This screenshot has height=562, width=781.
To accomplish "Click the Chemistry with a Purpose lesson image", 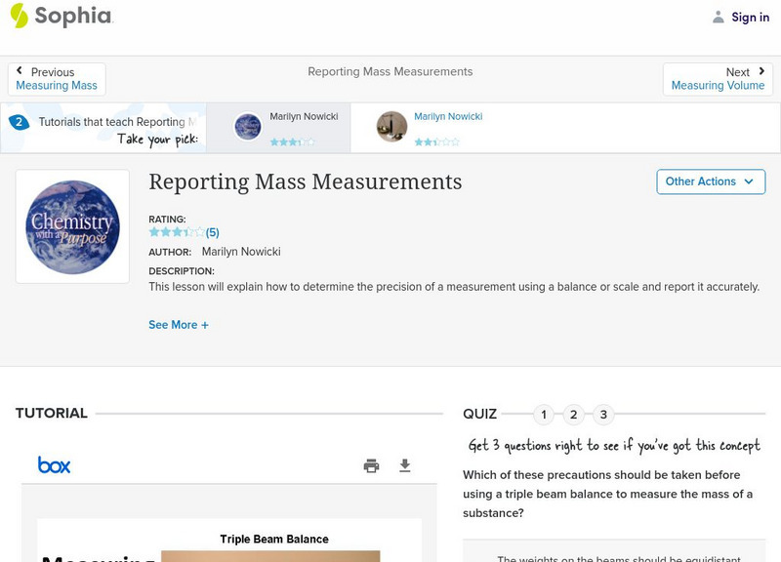I will [x=72, y=226].
